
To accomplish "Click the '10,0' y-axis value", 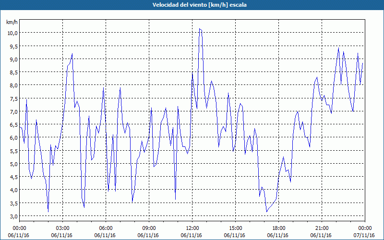I will (12, 33).
